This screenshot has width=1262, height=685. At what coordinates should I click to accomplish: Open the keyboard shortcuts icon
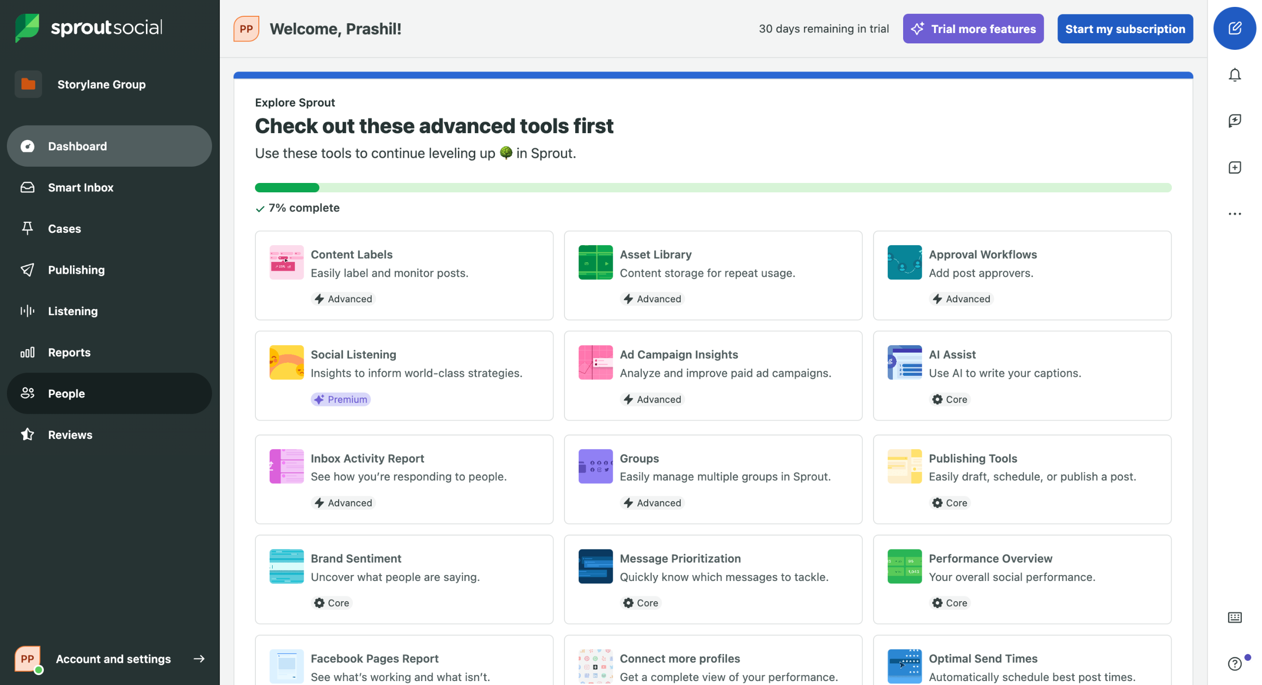[x=1234, y=617]
